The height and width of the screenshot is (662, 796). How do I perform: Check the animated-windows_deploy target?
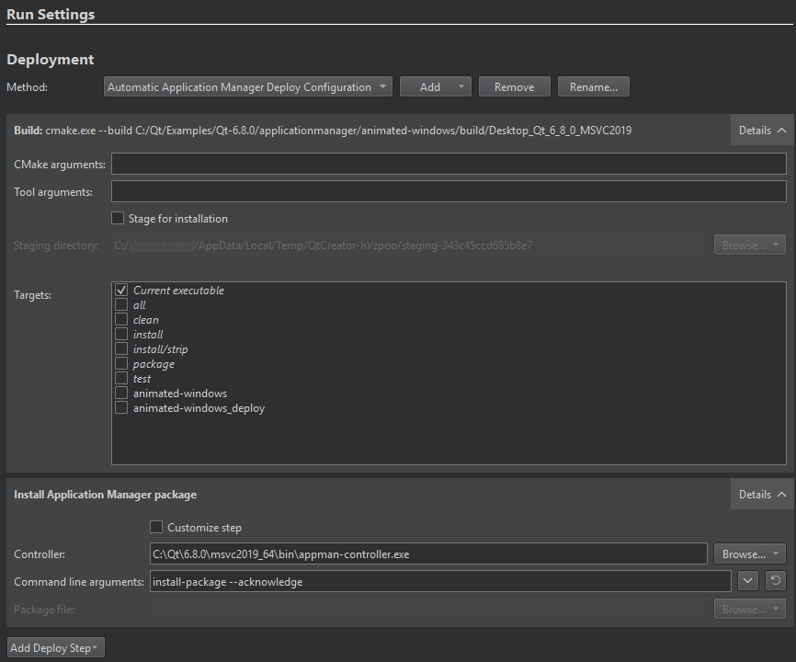coord(121,408)
